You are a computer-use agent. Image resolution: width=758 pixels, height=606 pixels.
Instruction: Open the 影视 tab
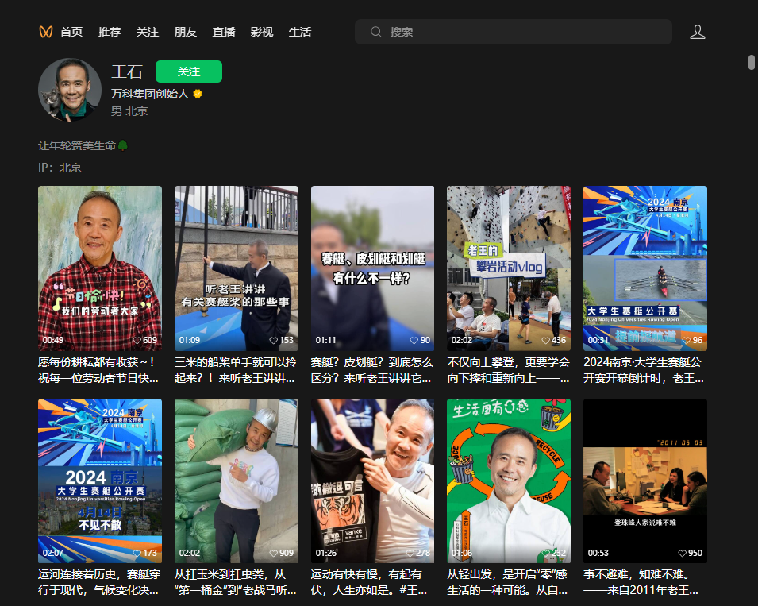(x=262, y=32)
